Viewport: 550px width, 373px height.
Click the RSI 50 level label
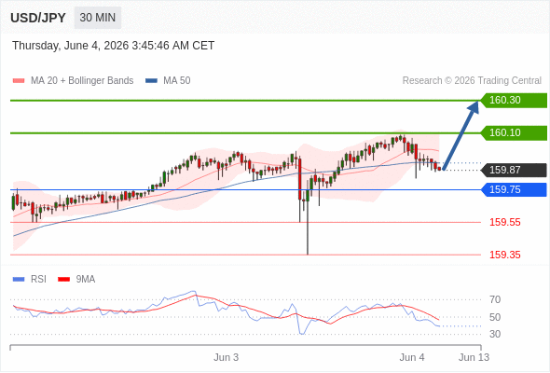point(495,318)
